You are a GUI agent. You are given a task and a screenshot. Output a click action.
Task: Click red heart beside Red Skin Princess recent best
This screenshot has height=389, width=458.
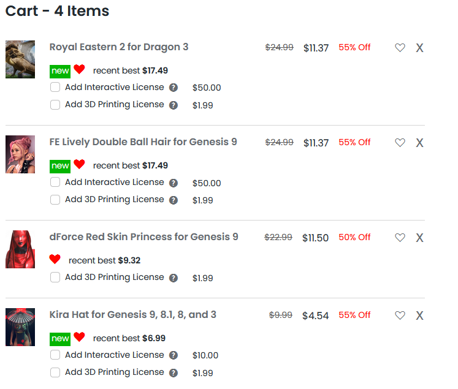coord(55,260)
